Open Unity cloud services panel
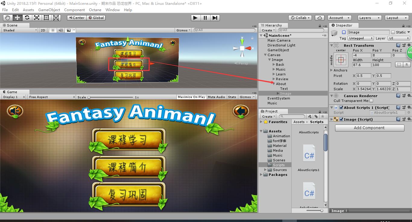 click(319, 17)
